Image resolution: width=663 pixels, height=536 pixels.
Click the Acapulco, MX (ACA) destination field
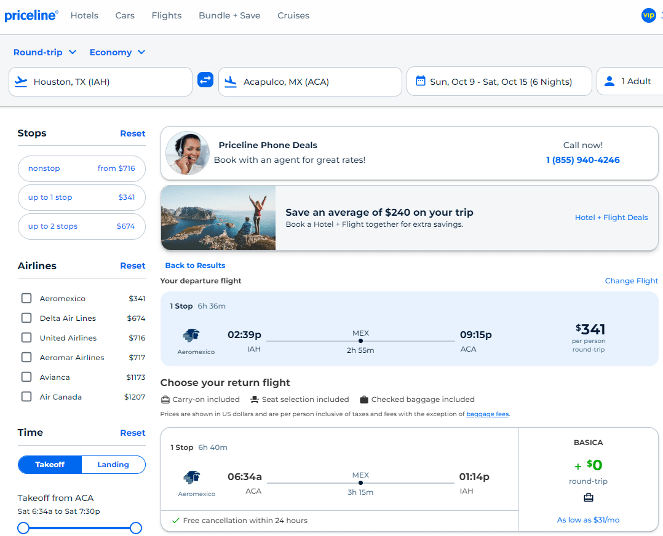(x=310, y=82)
